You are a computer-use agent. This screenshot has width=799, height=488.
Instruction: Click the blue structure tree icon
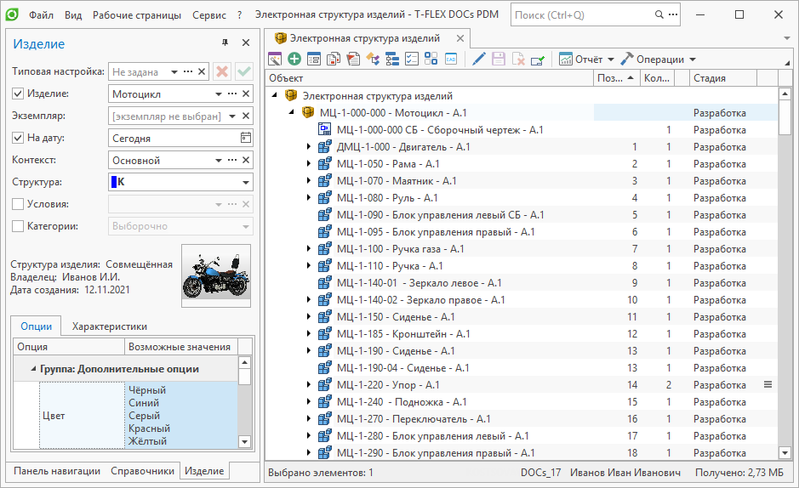(392, 60)
